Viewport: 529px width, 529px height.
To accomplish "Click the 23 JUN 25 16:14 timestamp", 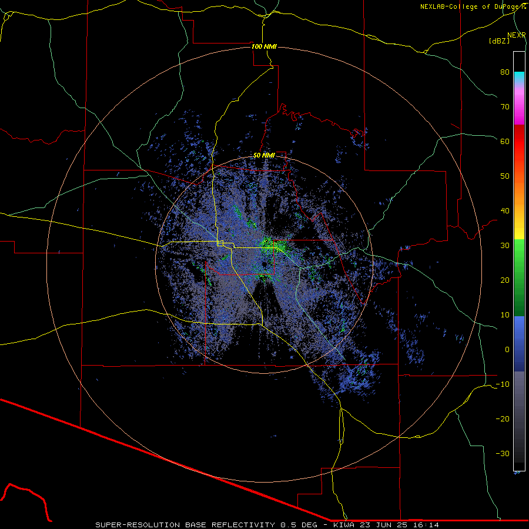I will (399, 525).
